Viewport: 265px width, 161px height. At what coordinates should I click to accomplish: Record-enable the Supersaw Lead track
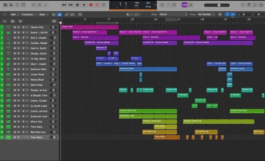pos(23,116)
